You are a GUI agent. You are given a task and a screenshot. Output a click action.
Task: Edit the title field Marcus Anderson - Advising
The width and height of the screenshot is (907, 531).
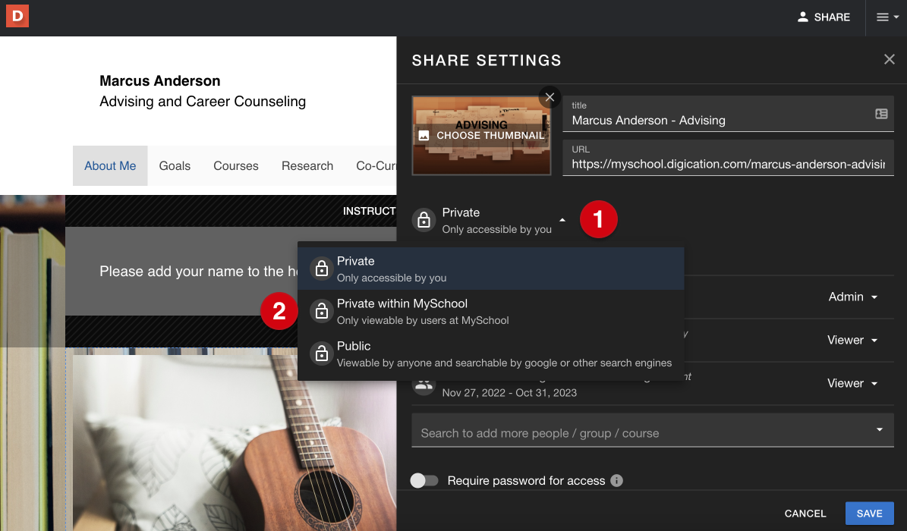(x=728, y=114)
